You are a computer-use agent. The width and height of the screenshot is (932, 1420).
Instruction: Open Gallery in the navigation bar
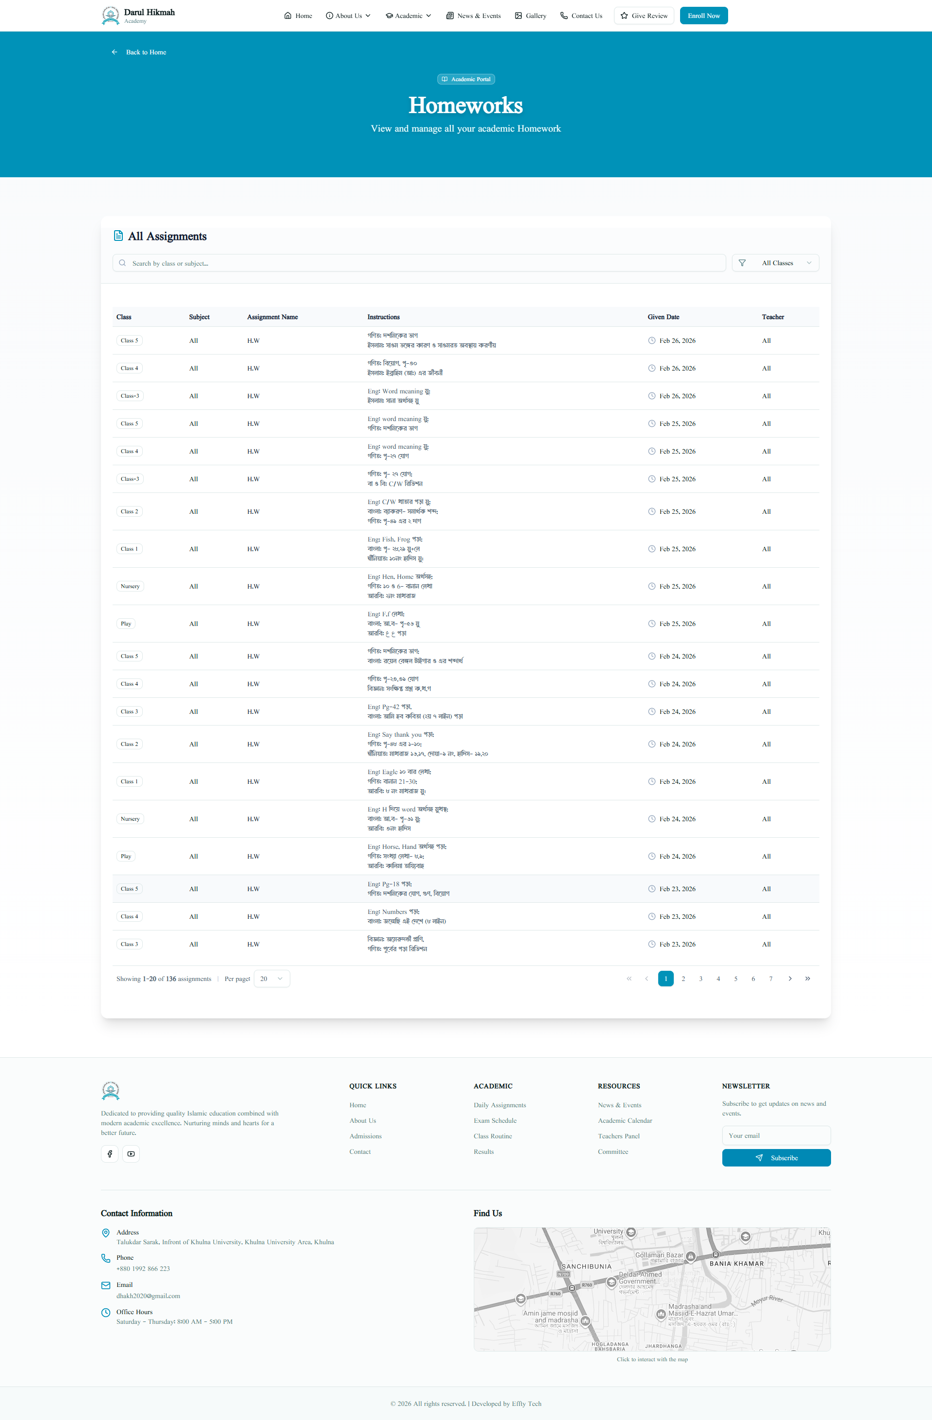tap(530, 16)
